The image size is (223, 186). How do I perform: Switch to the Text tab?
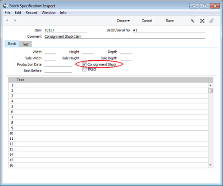pos(25,44)
